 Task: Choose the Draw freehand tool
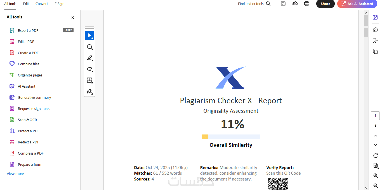click(x=89, y=69)
